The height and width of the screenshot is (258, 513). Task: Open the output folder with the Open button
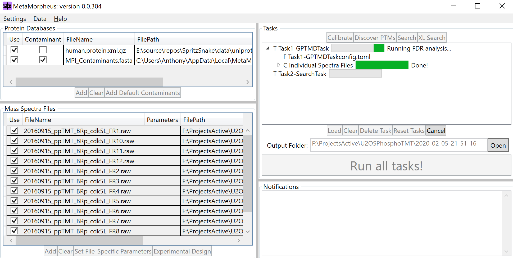498,145
